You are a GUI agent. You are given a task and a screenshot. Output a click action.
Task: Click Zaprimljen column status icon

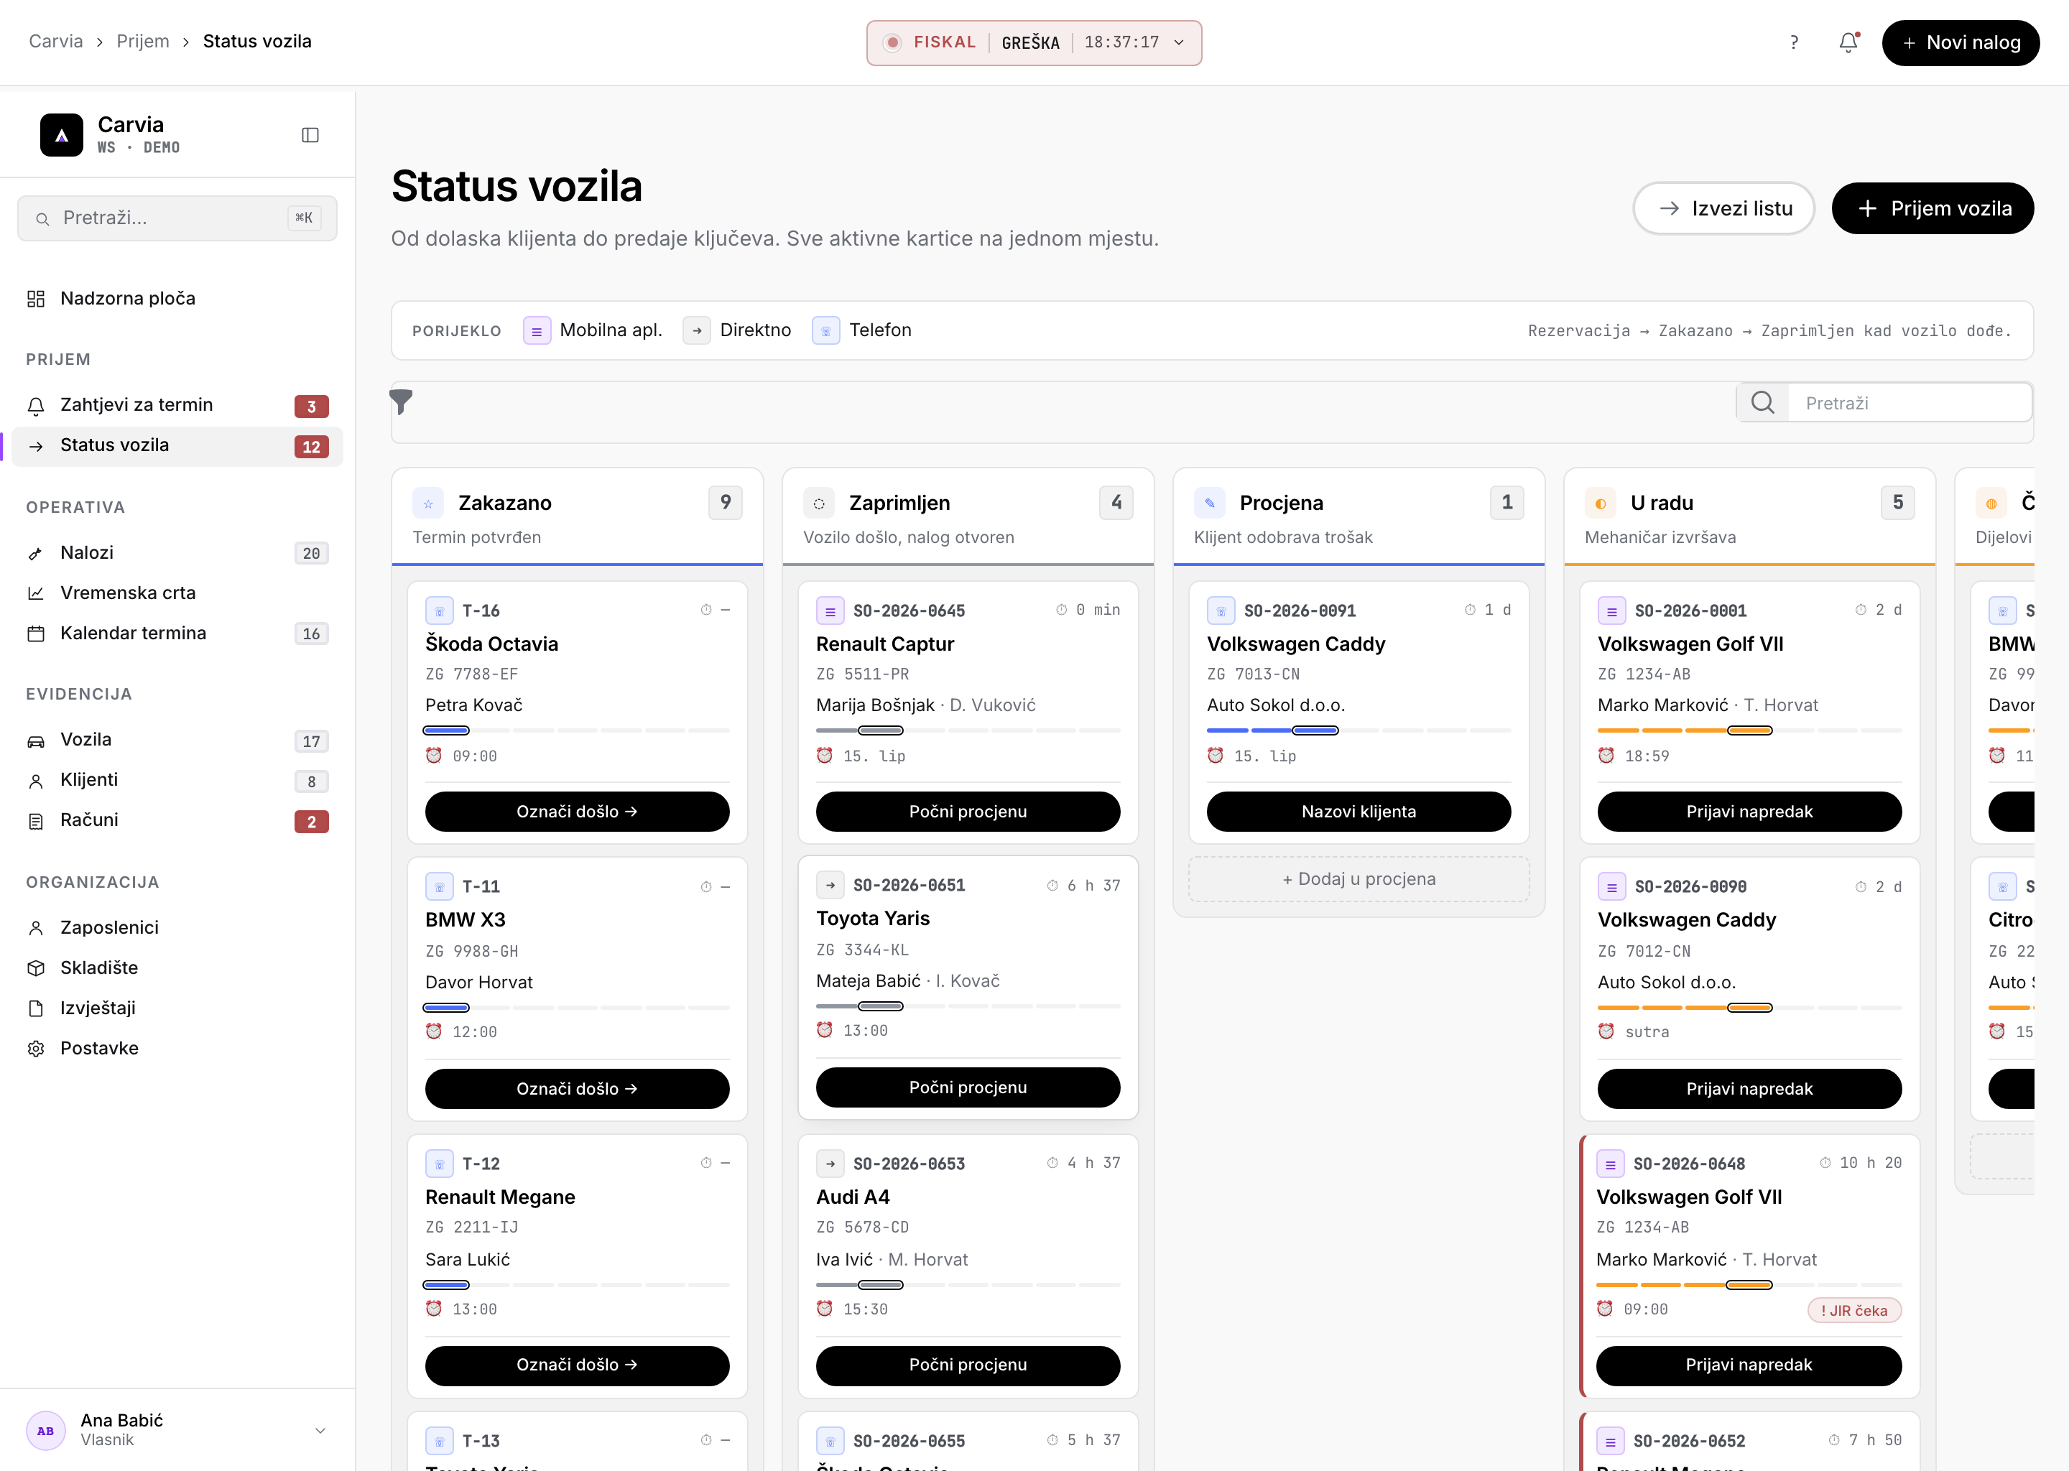819,503
